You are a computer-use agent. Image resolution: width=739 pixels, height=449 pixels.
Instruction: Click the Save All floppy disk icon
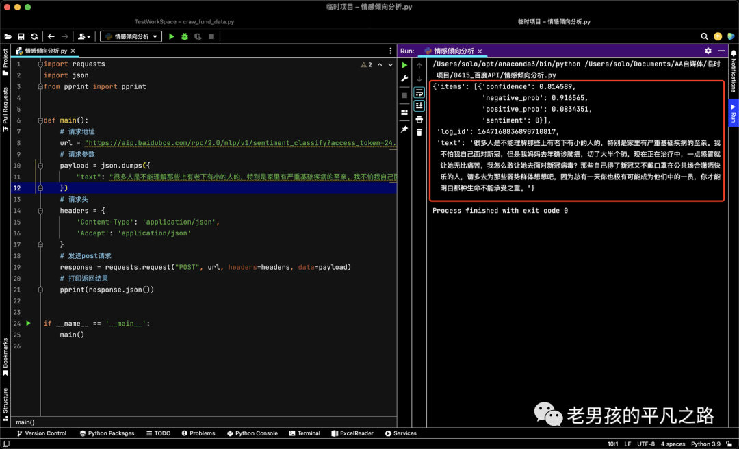(21, 36)
